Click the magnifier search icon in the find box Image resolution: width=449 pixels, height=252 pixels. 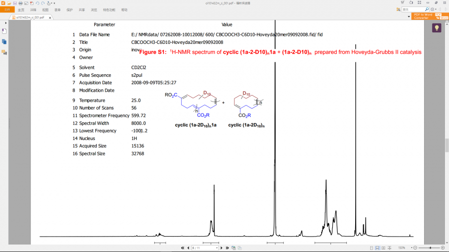pos(427,9)
